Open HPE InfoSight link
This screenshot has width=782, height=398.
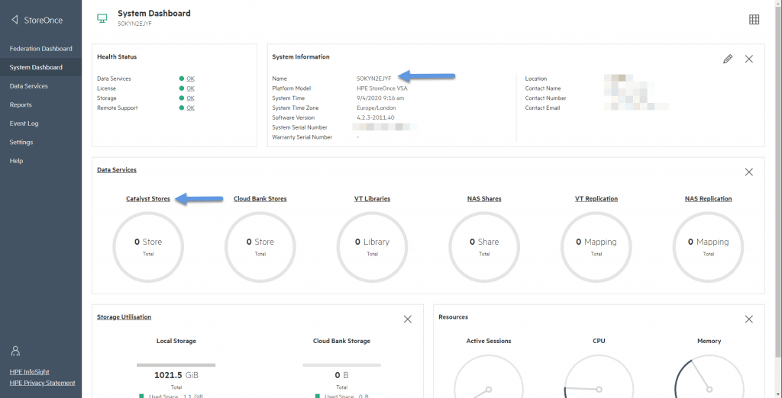[30, 372]
